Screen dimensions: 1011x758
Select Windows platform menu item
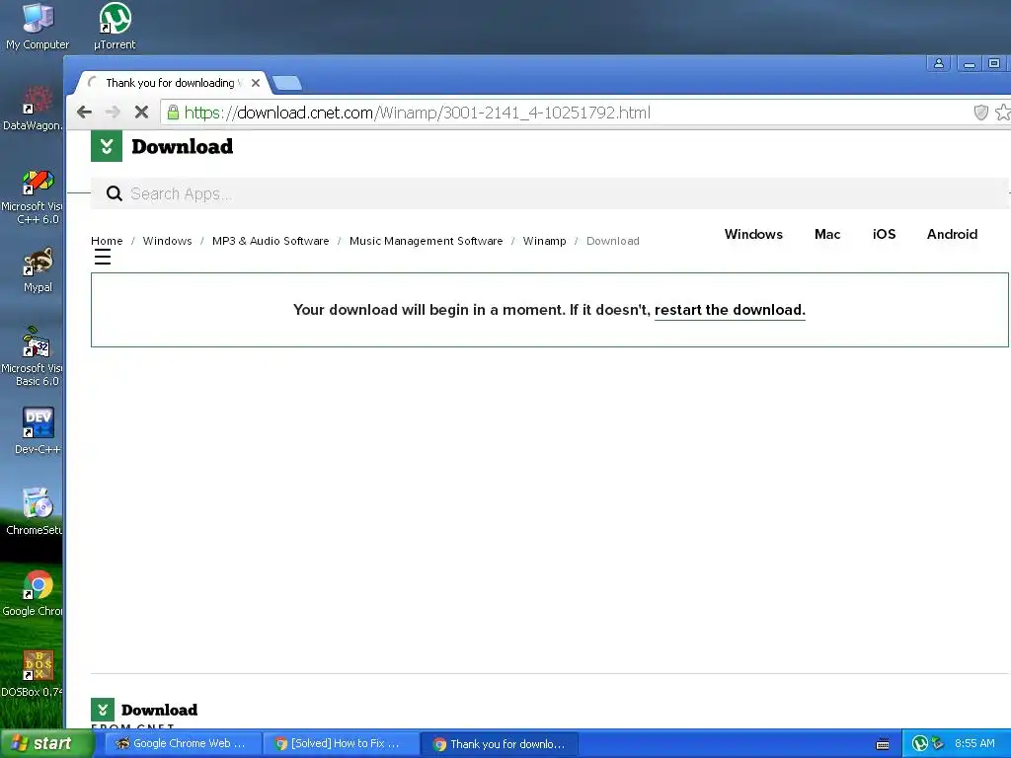753,234
